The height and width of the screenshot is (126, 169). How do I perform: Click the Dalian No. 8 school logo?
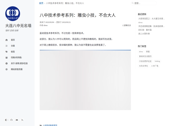click(x=13, y=14)
